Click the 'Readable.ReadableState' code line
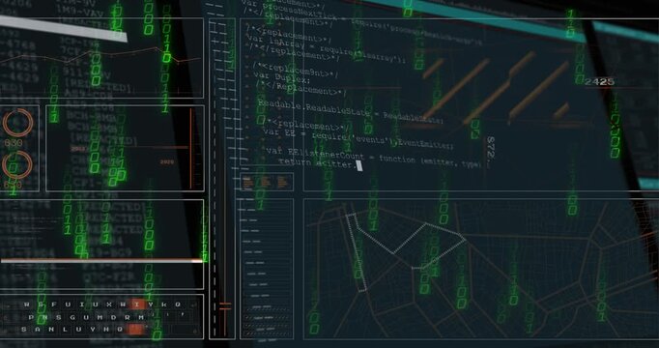This screenshot has width=659, height=348. click(x=350, y=113)
